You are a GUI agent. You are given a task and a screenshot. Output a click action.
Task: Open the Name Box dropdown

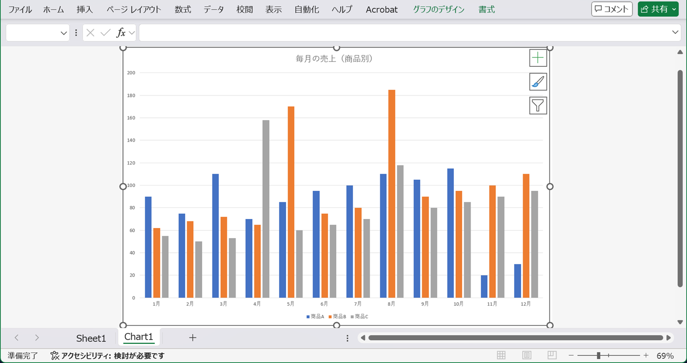(64, 32)
